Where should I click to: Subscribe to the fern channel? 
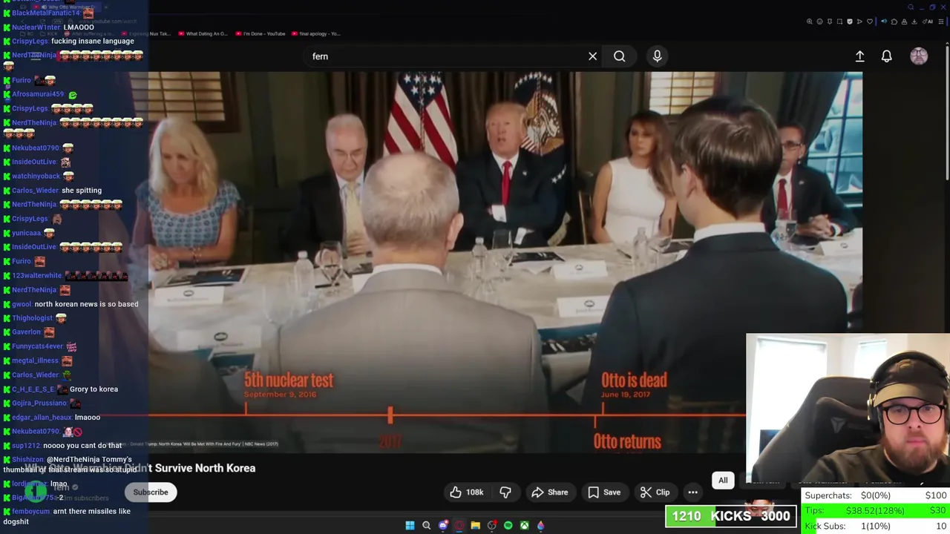pyautogui.click(x=151, y=492)
